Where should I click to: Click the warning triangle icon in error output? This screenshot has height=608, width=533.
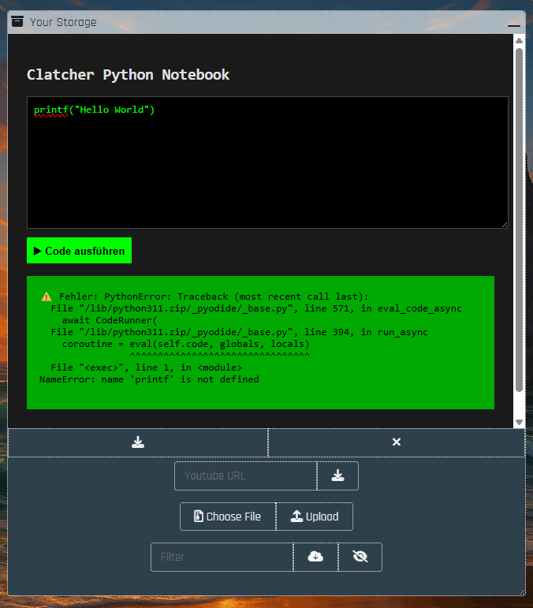pyautogui.click(x=47, y=297)
